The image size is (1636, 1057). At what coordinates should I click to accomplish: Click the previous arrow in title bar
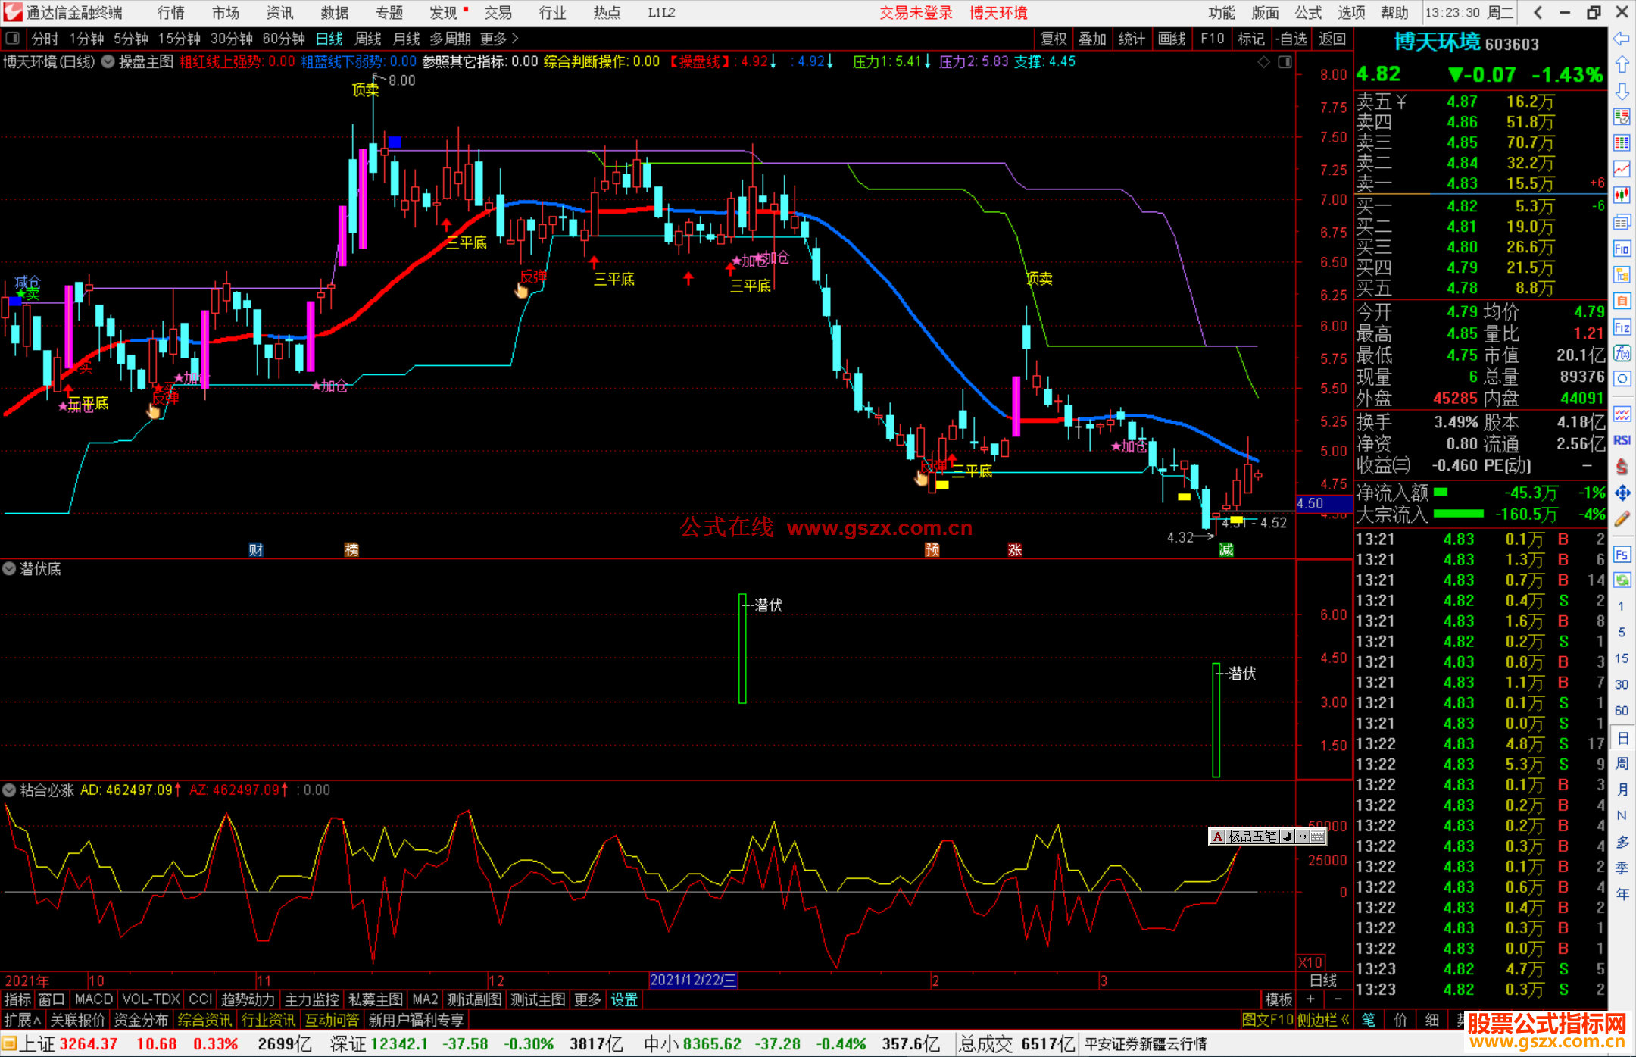pyautogui.click(x=1538, y=12)
